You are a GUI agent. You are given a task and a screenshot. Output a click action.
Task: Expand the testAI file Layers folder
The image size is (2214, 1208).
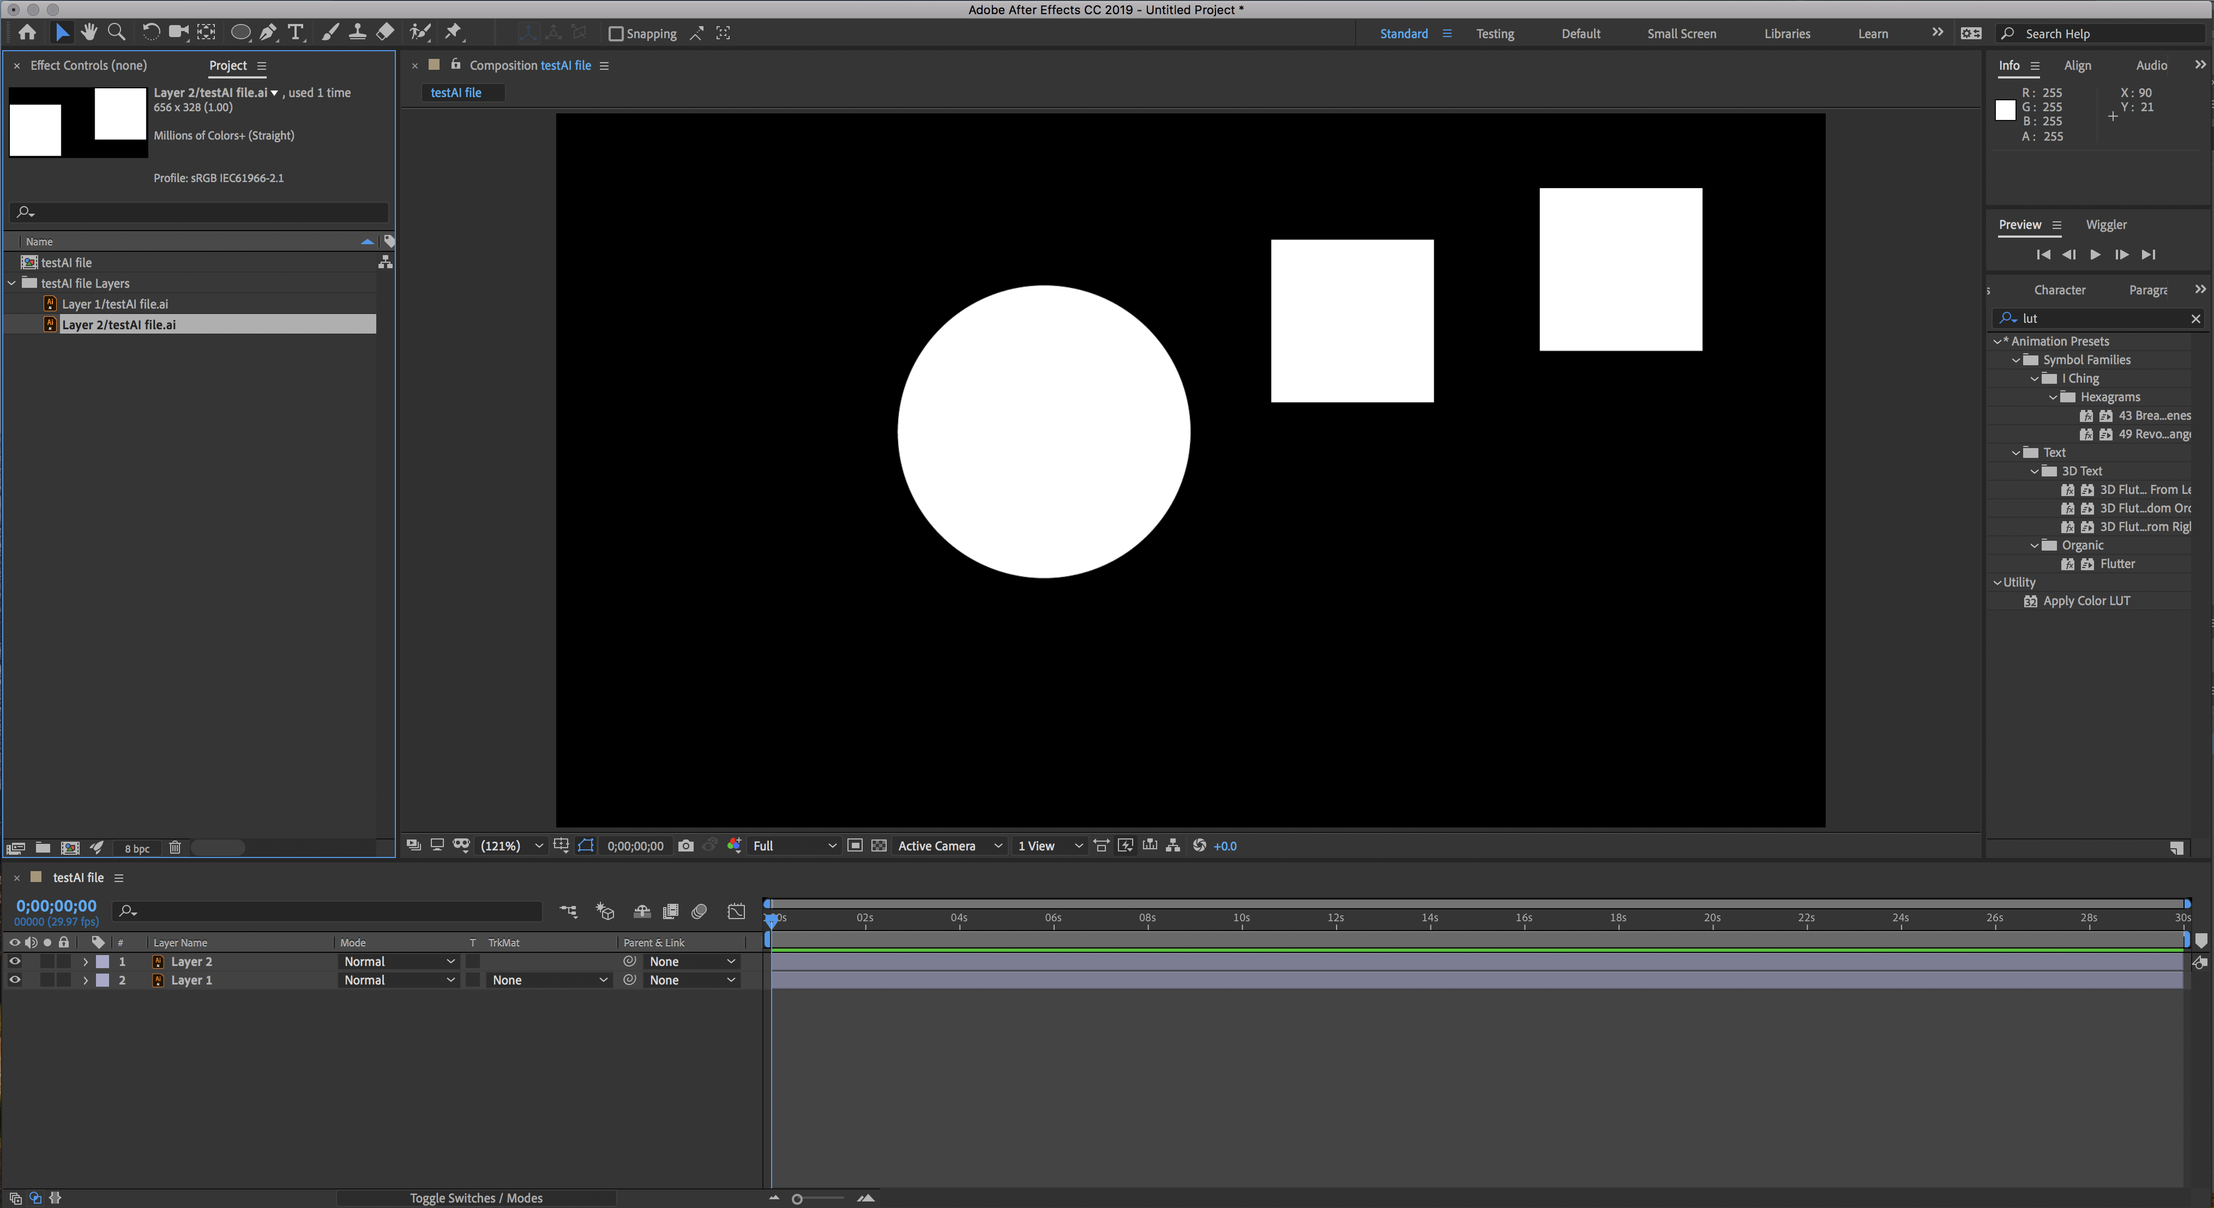[12, 283]
